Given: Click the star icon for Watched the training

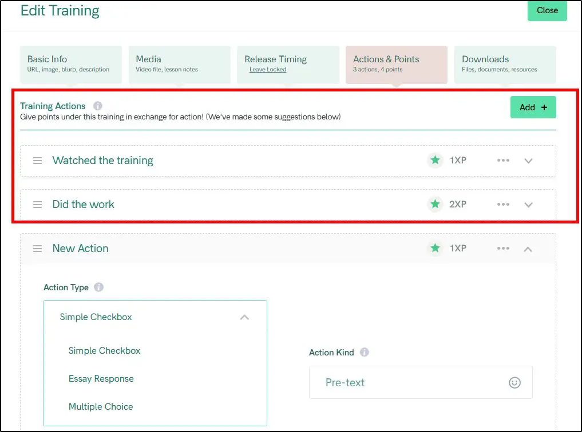Looking at the screenshot, I should [435, 161].
